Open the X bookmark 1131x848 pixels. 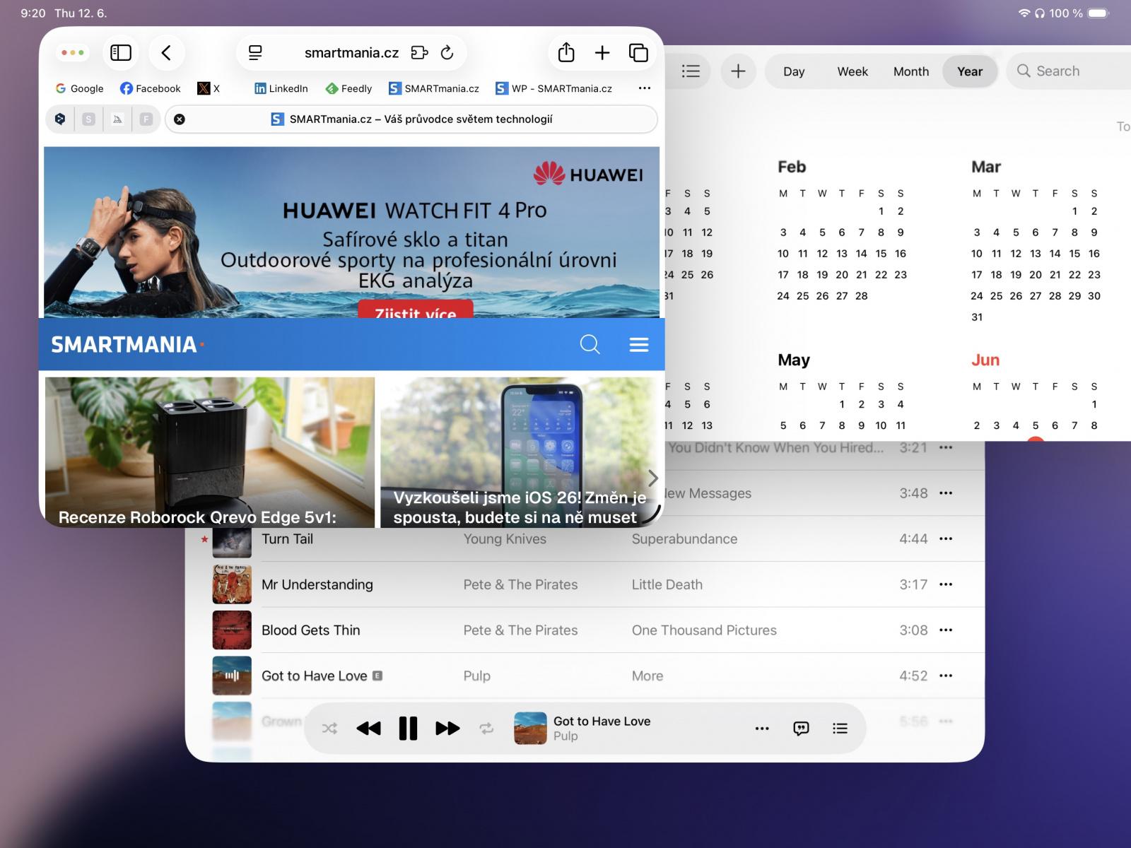click(x=209, y=88)
